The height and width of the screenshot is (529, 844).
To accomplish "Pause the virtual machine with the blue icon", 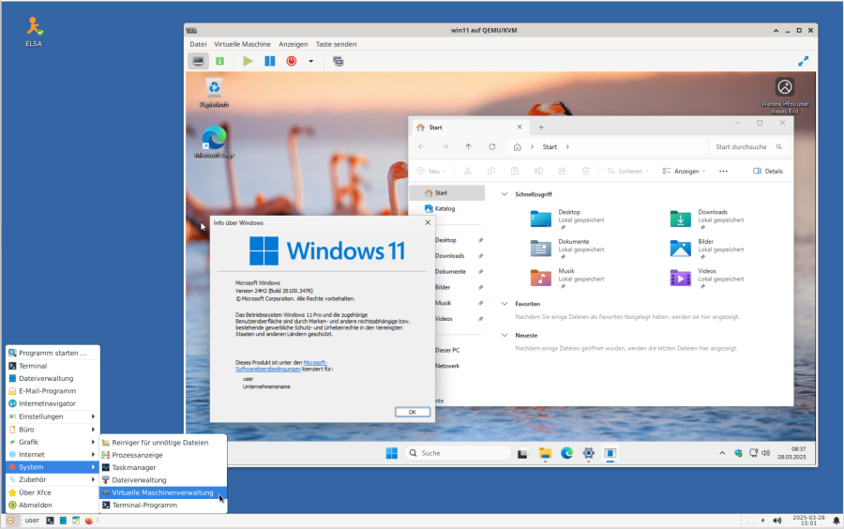I will 269,61.
